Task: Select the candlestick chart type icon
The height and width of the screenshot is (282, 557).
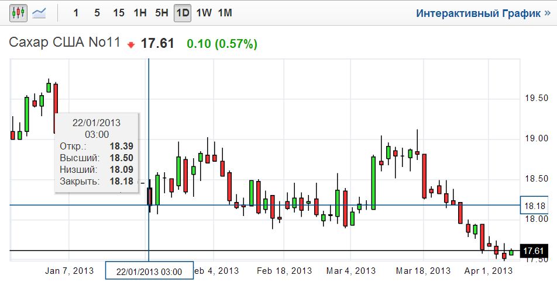Action: click(x=18, y=13)
